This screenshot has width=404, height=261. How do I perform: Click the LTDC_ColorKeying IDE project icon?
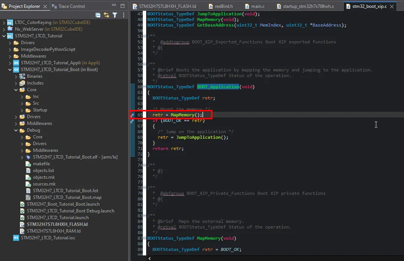click(x=10, y=22)
